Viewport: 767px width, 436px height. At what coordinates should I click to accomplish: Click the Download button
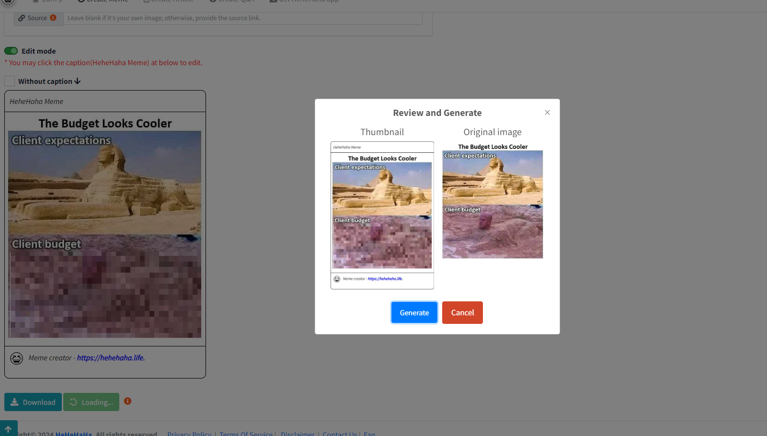[33, 402]
